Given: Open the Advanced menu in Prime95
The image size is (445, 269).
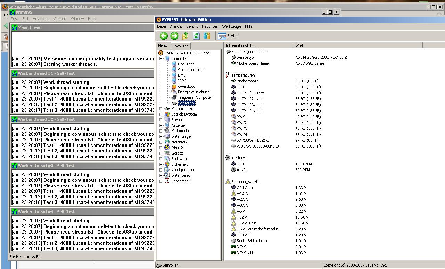Looking at the screenshot, I should (41, 19).
